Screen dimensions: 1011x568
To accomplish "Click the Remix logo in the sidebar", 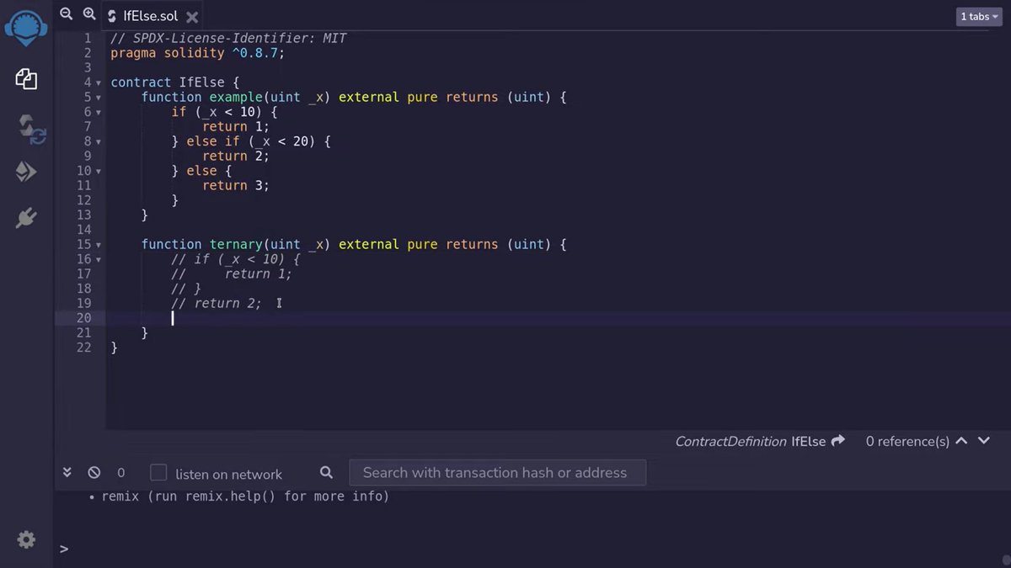I will coord(25,27).
